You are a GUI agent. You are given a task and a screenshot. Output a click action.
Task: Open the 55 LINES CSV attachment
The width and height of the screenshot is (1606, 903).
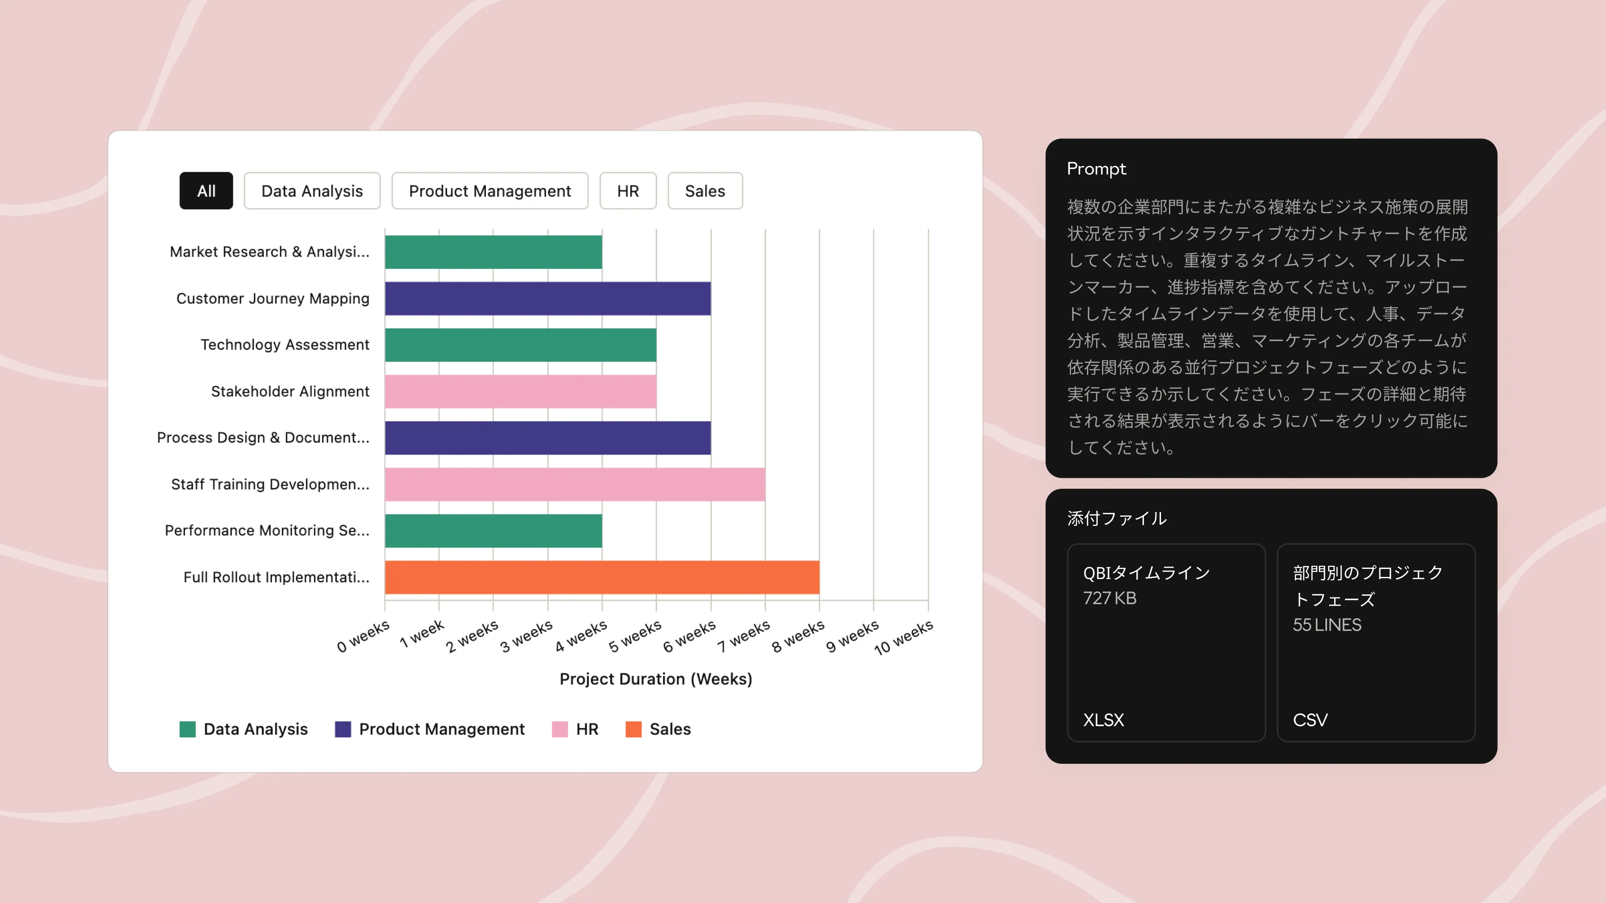pyautogui.click(x=1375, y=643)
